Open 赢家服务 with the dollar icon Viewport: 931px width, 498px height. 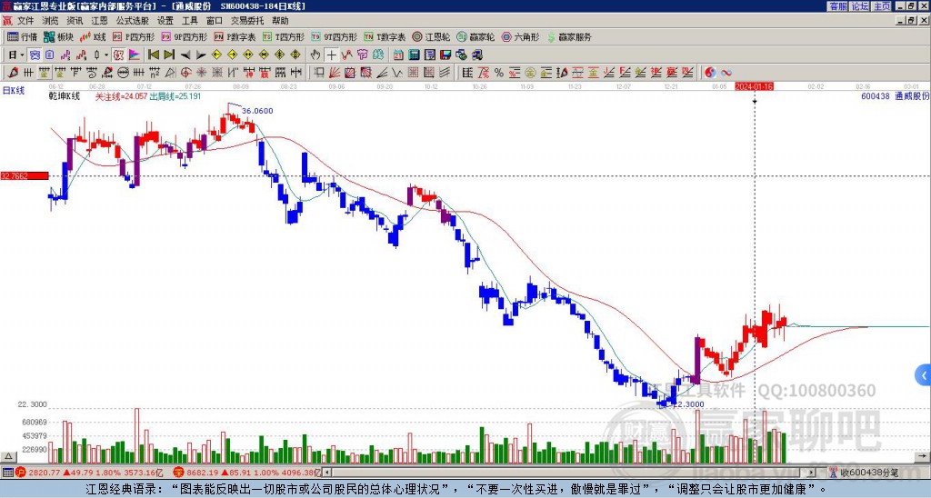(x=569, y=36)
